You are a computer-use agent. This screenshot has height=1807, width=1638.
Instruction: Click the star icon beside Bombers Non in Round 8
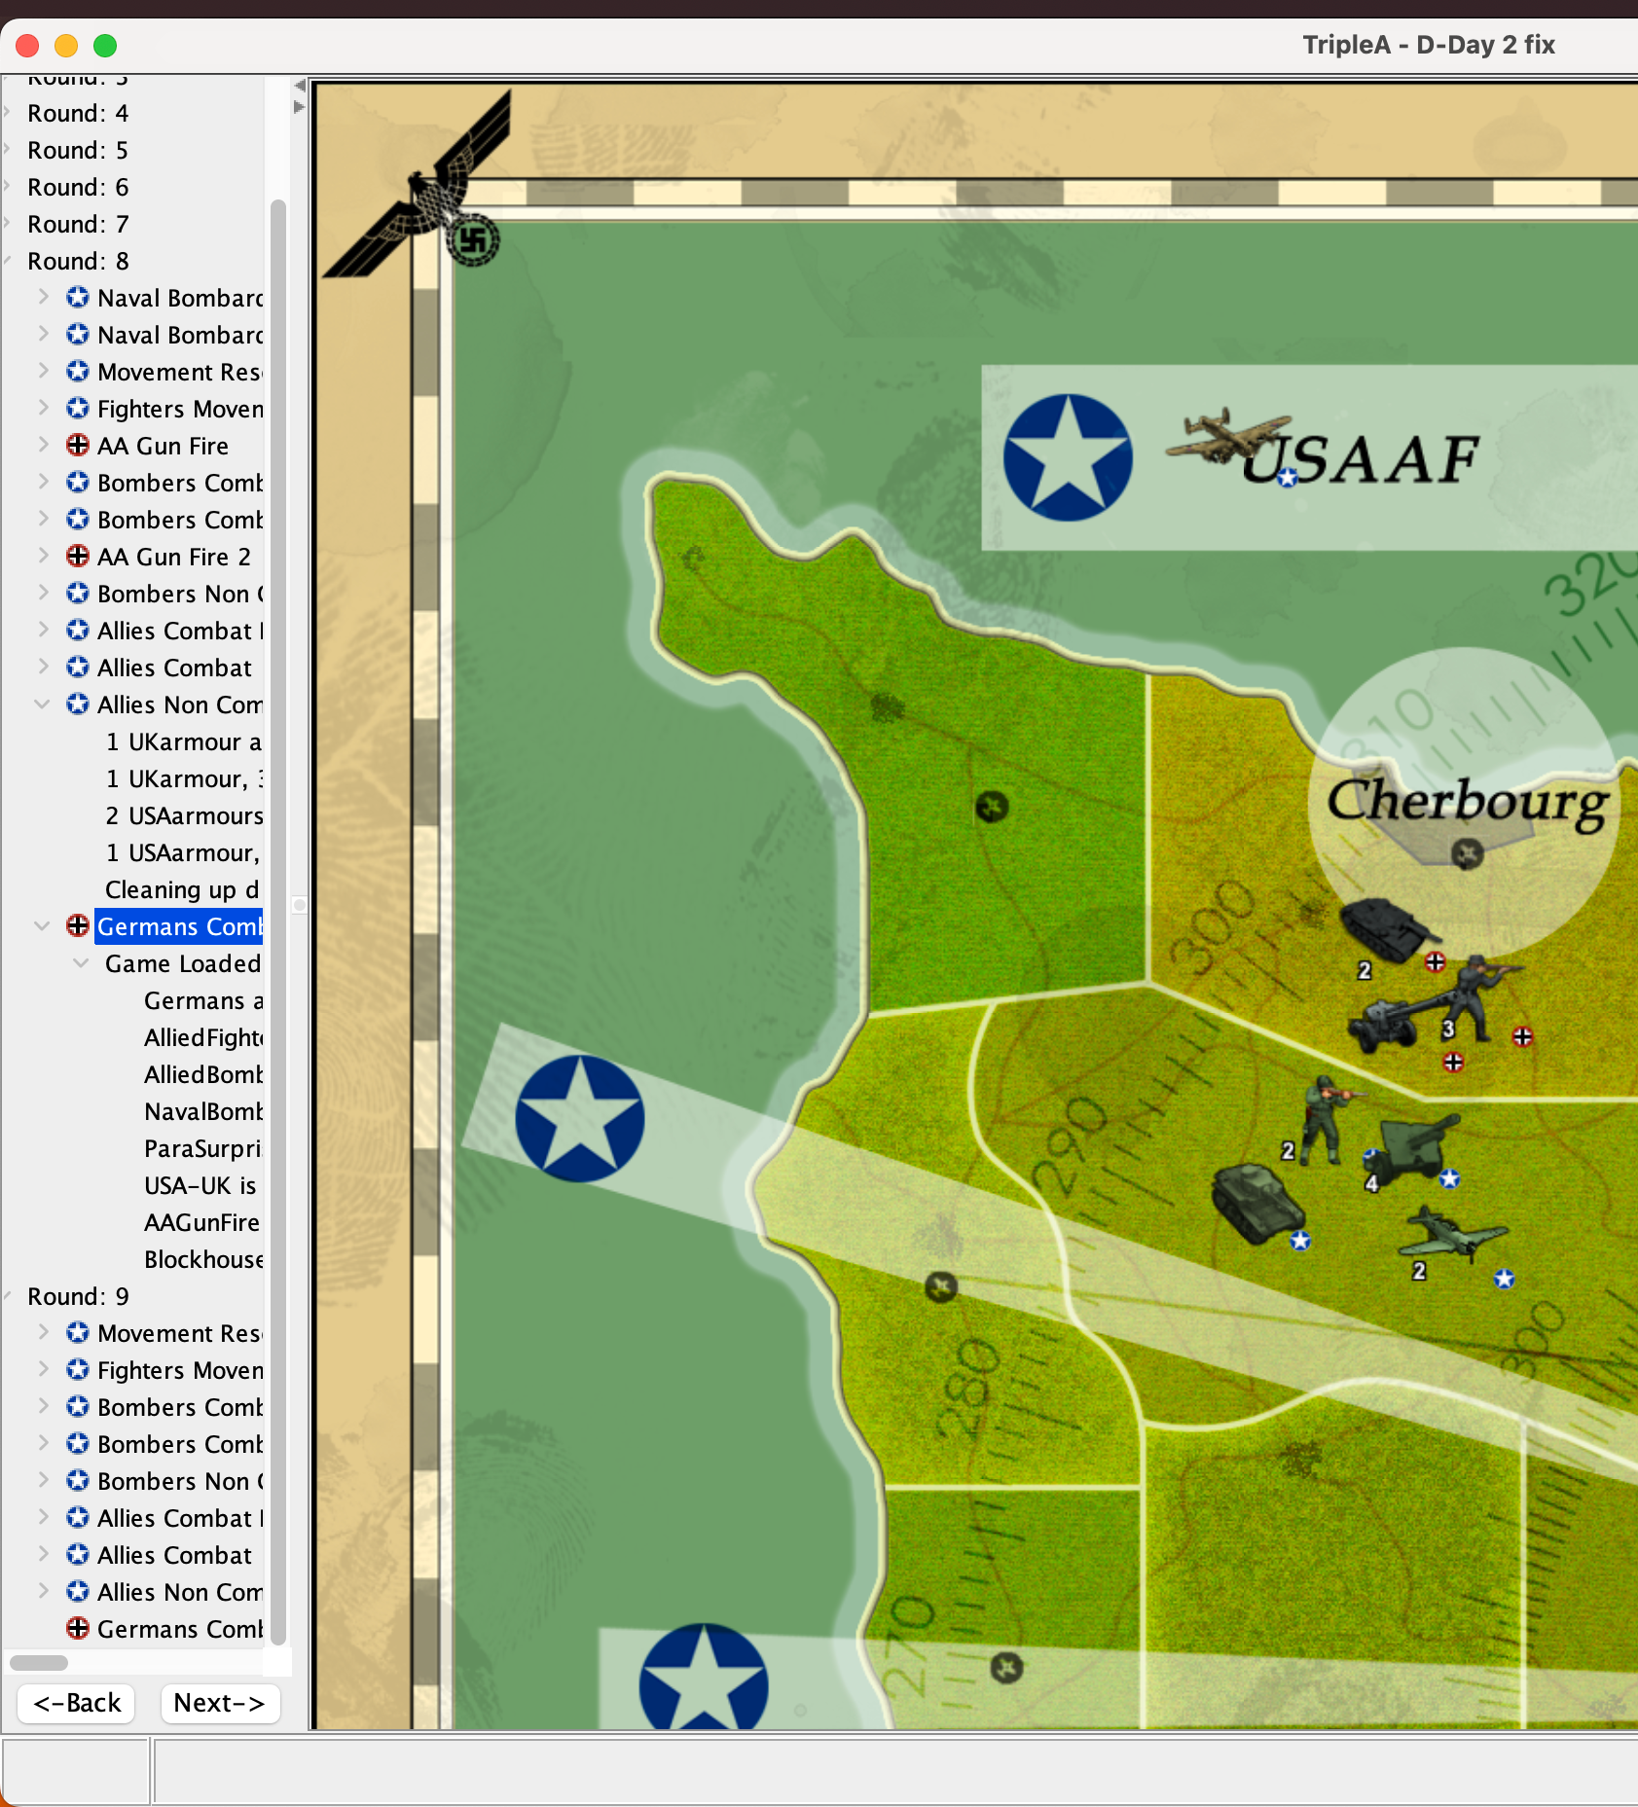[78, 593]
